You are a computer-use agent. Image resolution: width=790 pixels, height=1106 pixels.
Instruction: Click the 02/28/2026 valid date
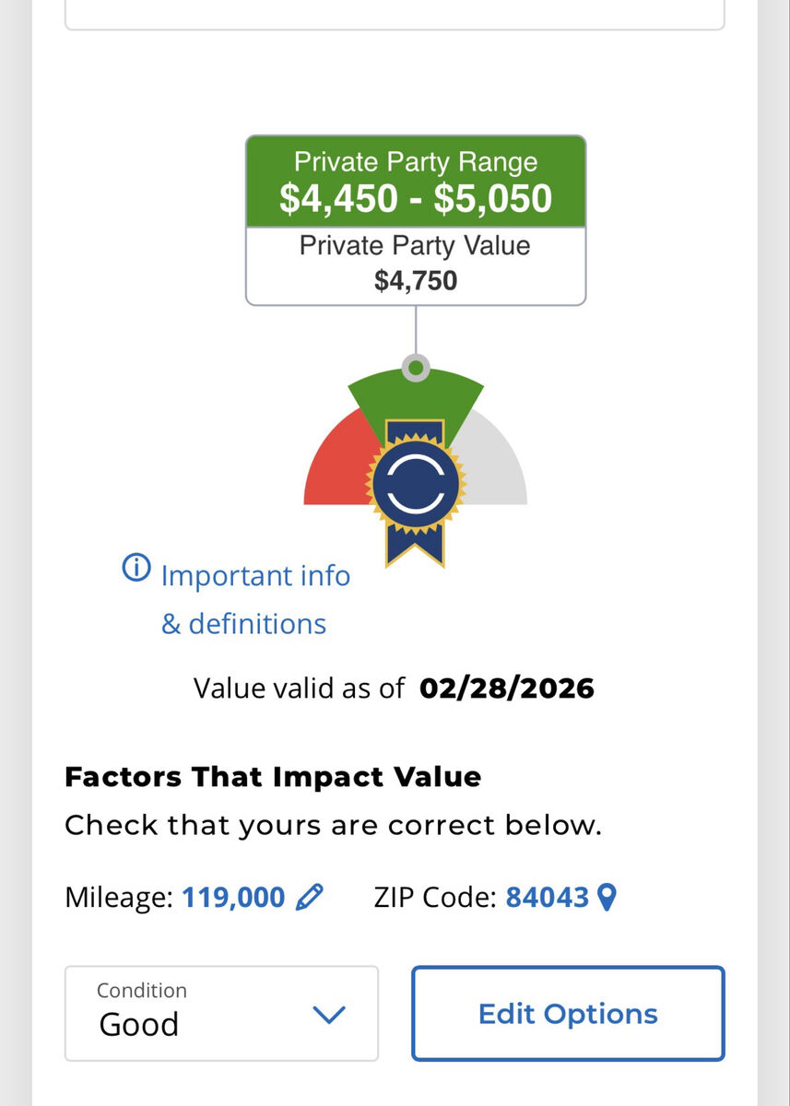pos(506,688)
